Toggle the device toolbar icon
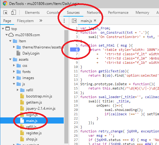 (13, 12)
